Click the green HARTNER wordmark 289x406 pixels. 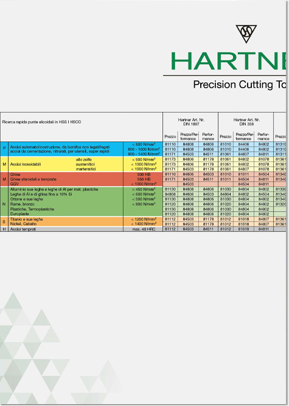[x=228, y=61]
